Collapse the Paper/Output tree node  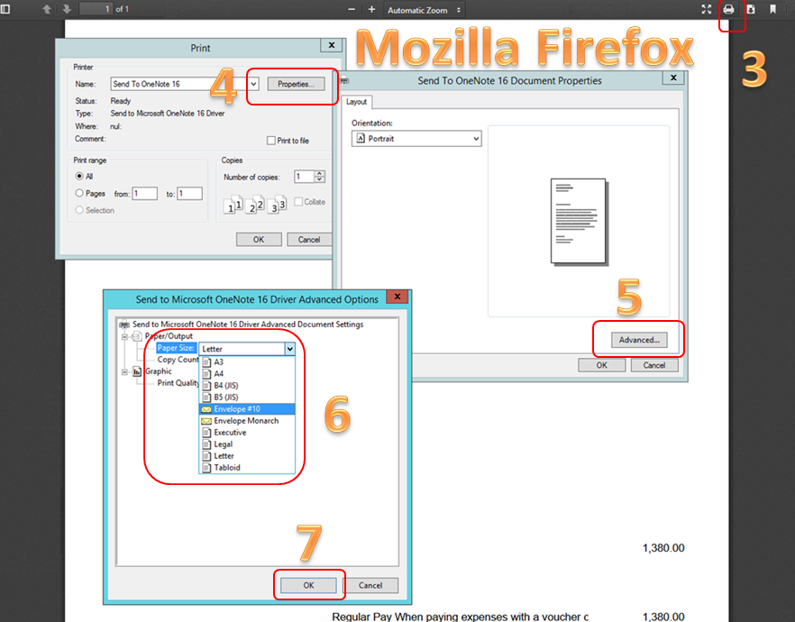[x=124, y=336]
